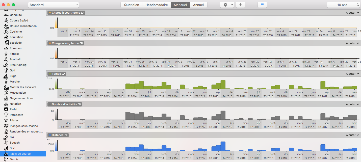Switch to the Hebdomadaire tab
Image resolution: width=361 pixels, height=162 pixels.
tap(157, 5)
